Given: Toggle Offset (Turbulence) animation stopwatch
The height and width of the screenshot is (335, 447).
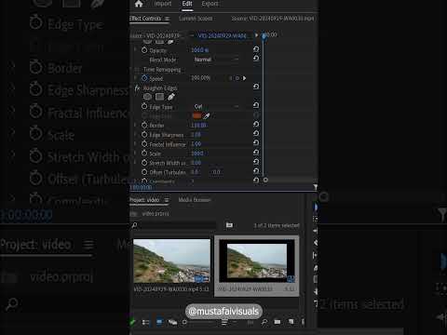Looking at the screenshot, I should click(x=144, y=172).
